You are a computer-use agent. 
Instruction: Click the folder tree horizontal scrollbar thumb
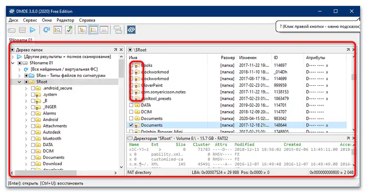coord(45,173)
